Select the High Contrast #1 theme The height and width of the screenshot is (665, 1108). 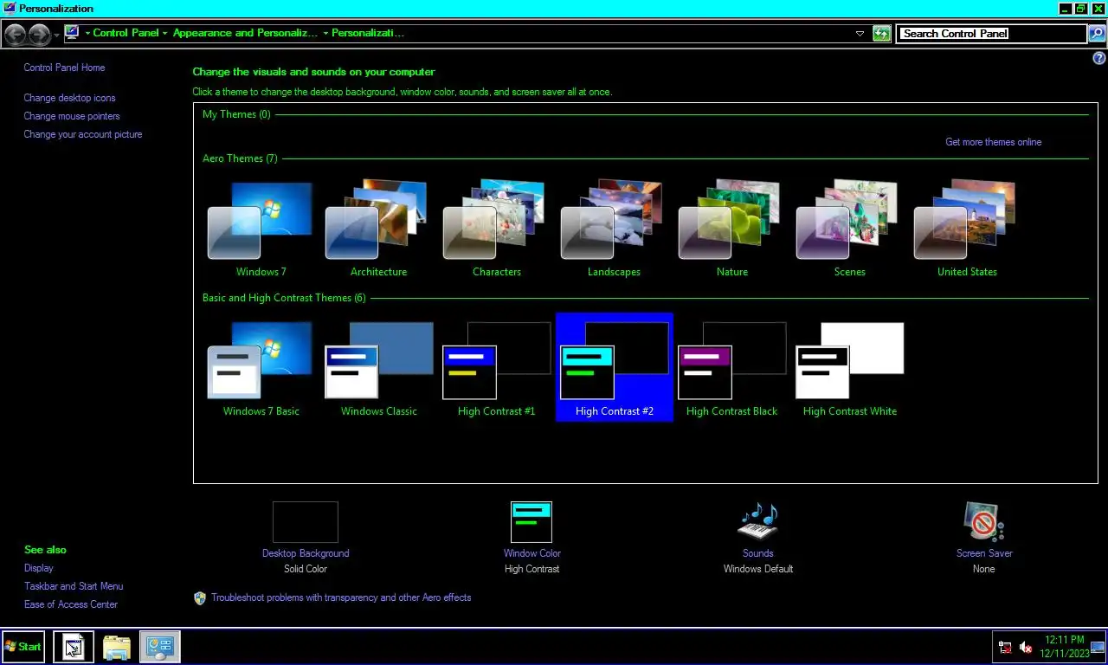pos(496,368)
